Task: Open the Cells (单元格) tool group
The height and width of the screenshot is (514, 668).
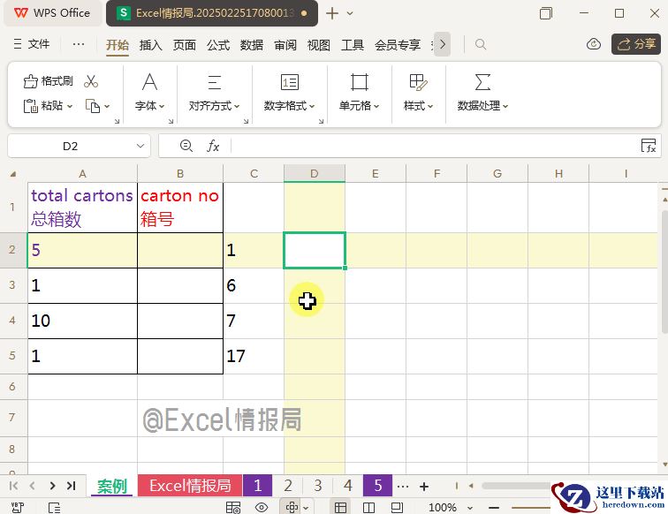Action: point(359,93)
